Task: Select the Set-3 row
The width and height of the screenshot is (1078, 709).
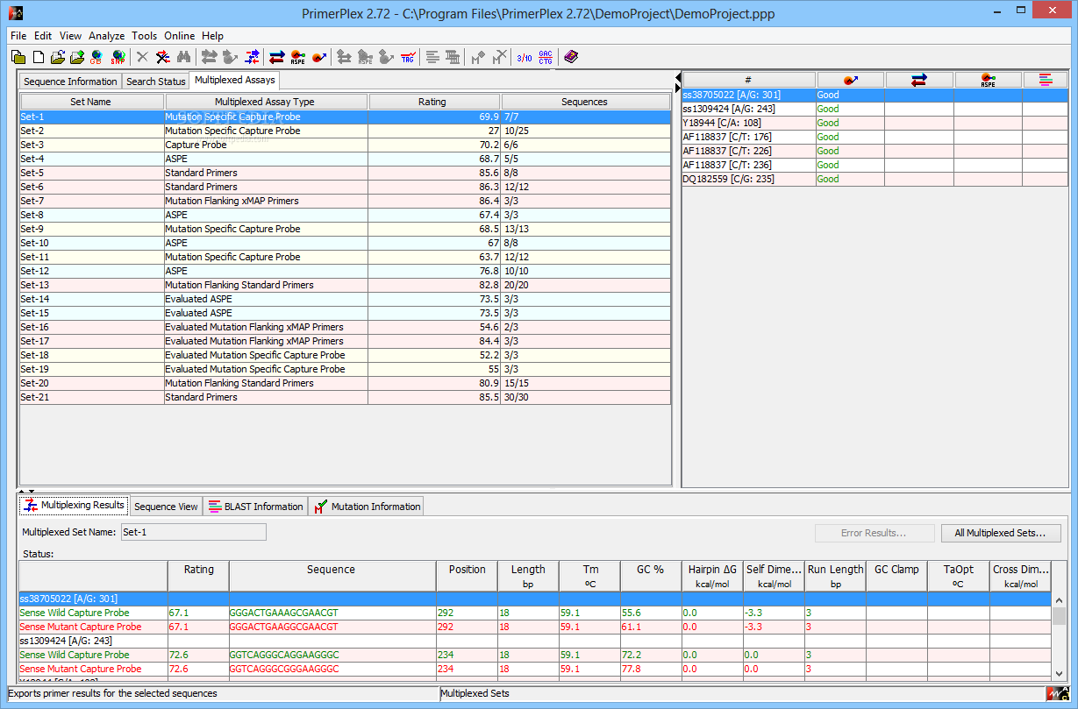Action: click(x=346, y=145)
